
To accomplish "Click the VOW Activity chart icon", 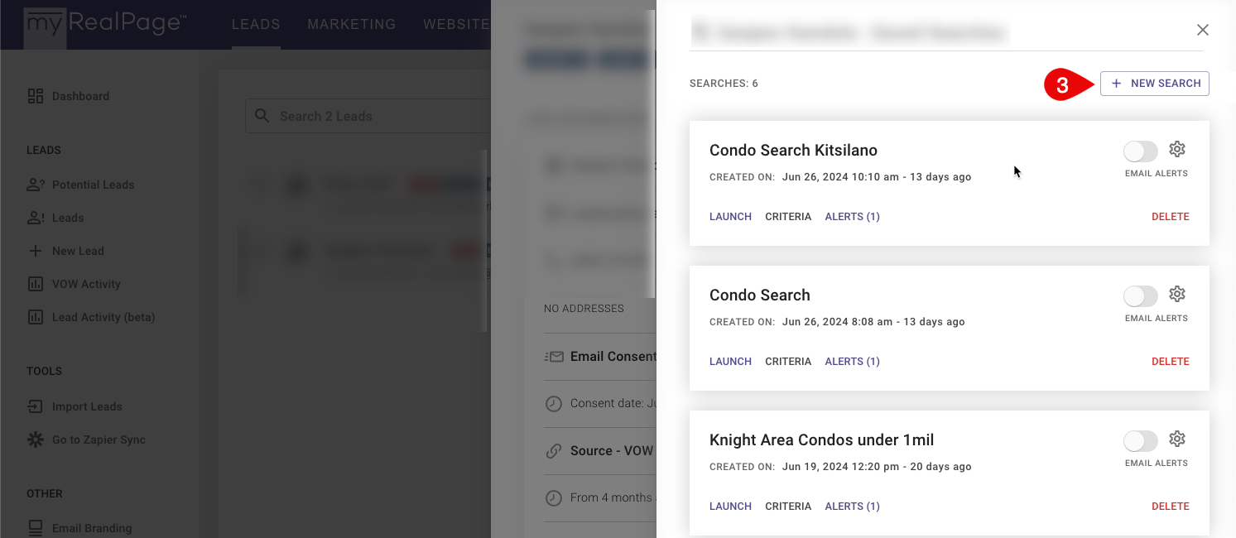I will coord(36,284).
